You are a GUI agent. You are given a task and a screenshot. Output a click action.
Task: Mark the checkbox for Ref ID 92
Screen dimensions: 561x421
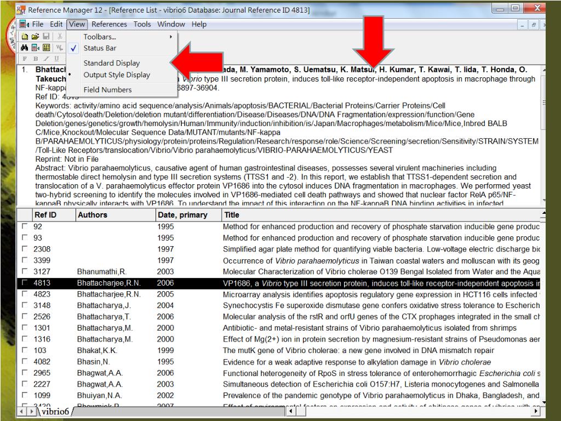point(24,226)
